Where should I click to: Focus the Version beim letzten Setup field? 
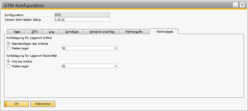82,19
